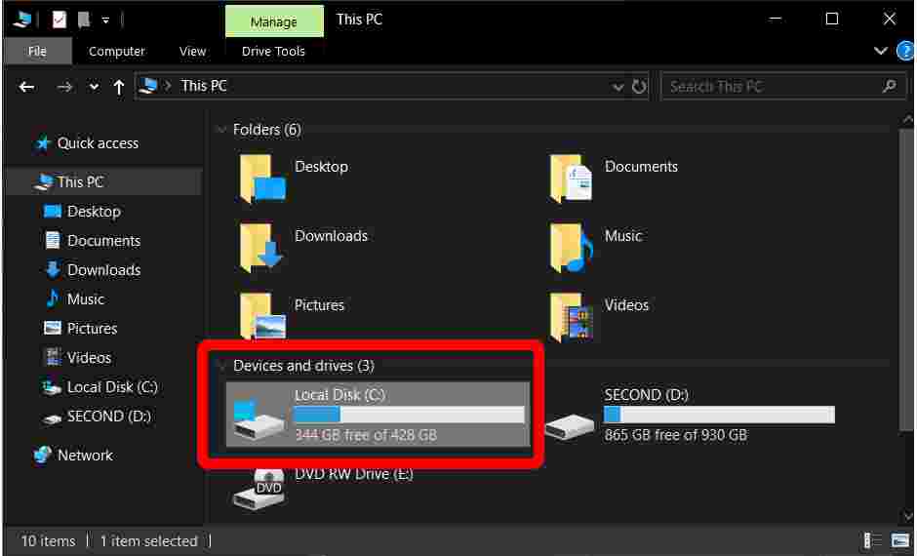This screenshot has width=917, height=556.
Task: Open the View ribbon tab
Action: [192, 52]
